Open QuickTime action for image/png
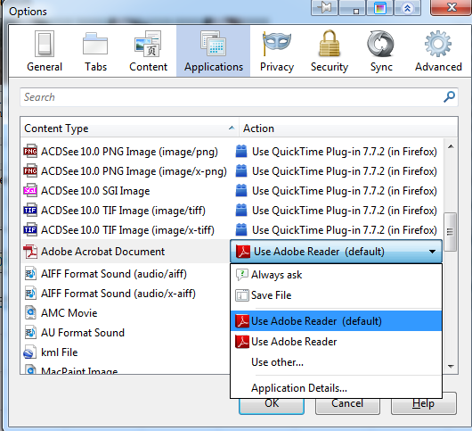Viewport: 472px width, 431px height. 345,152
